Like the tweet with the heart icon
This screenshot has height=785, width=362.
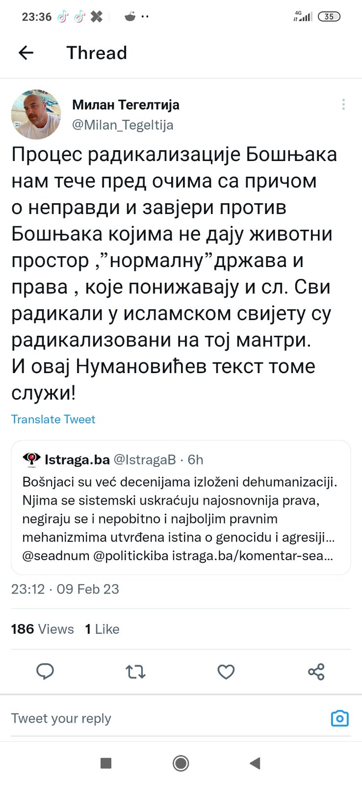coord(226,671)
